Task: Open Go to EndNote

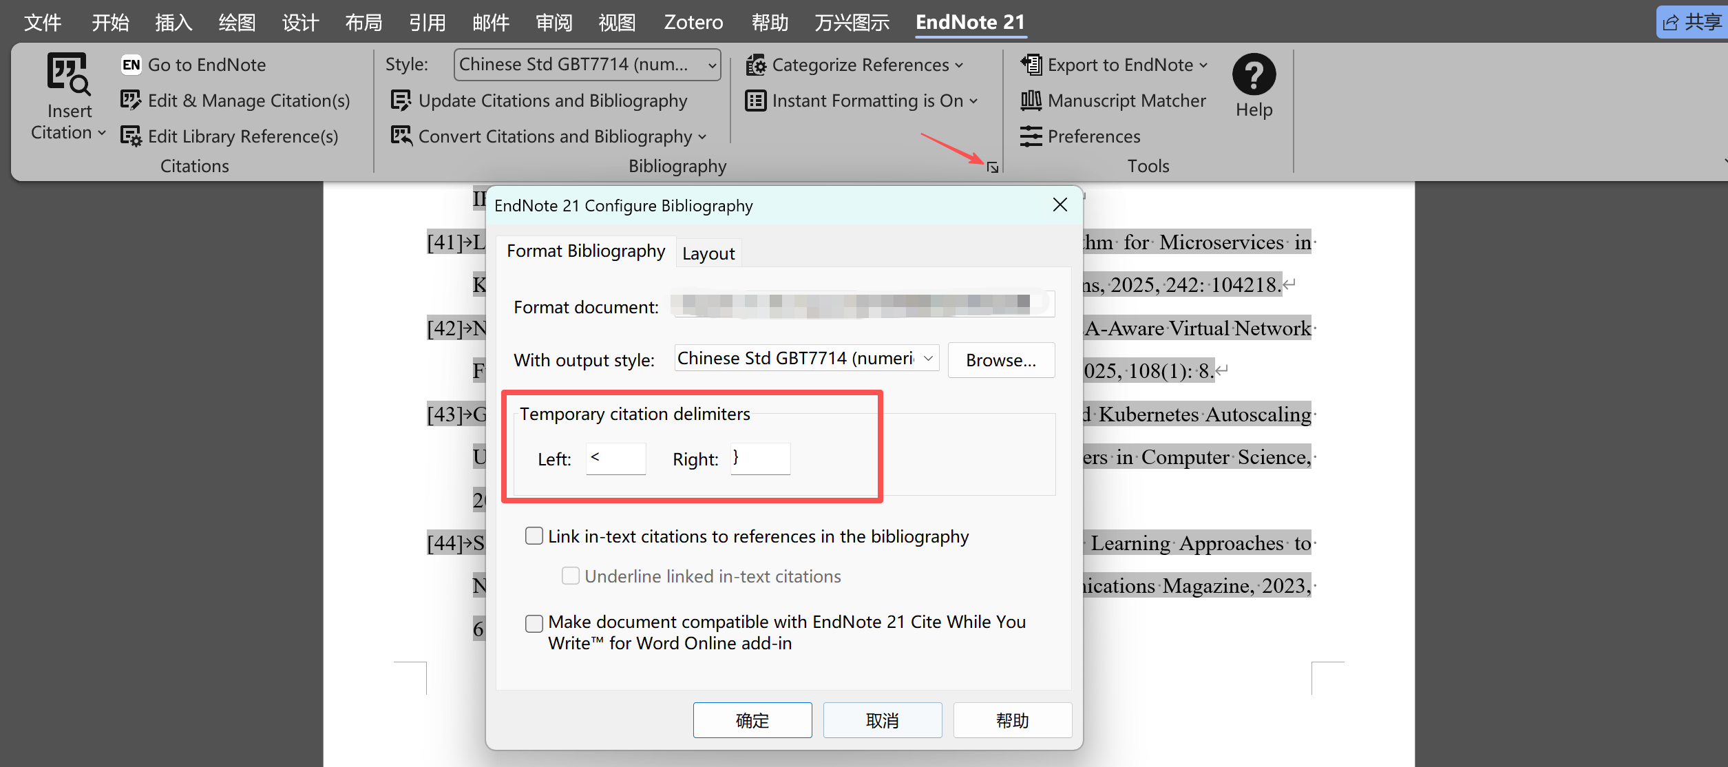Action: click(x=194, y=65)
